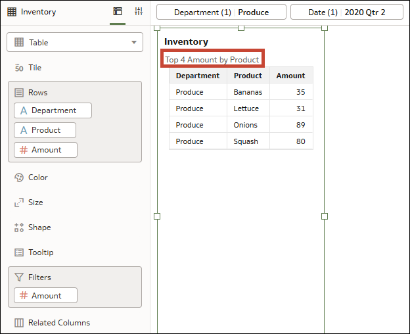Open the Amount filter pill in Filters
Image resolution: width=410 pixels, height=334 pixels.
coord(45,295)
